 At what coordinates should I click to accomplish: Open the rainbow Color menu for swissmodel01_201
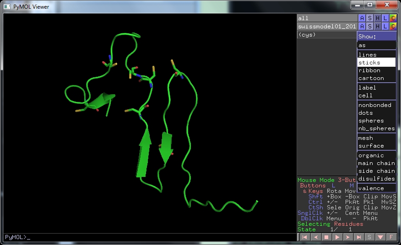393,27
